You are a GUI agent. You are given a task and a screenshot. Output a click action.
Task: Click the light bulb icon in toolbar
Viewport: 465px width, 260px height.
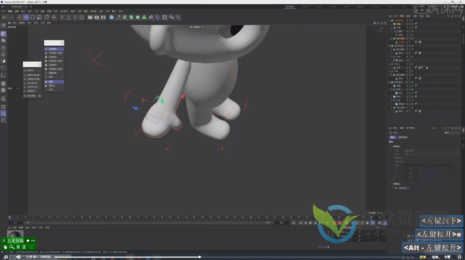178,17
